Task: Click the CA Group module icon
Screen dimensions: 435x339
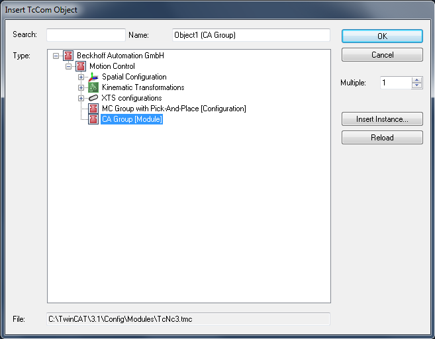Action: [93, 119]
